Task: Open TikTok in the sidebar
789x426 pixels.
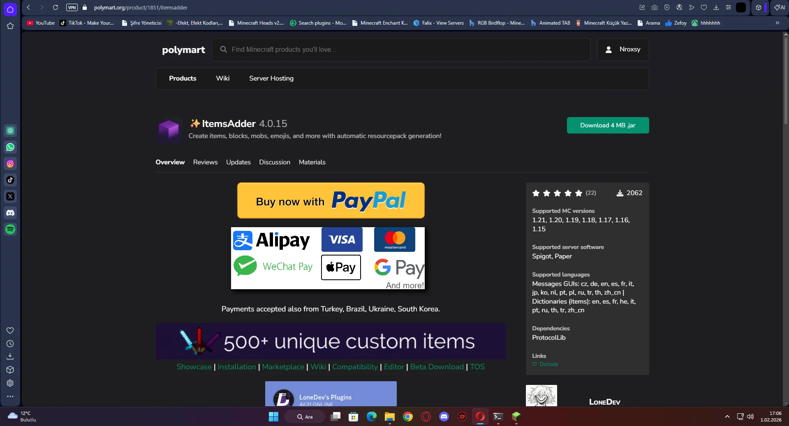Action: 10,180
